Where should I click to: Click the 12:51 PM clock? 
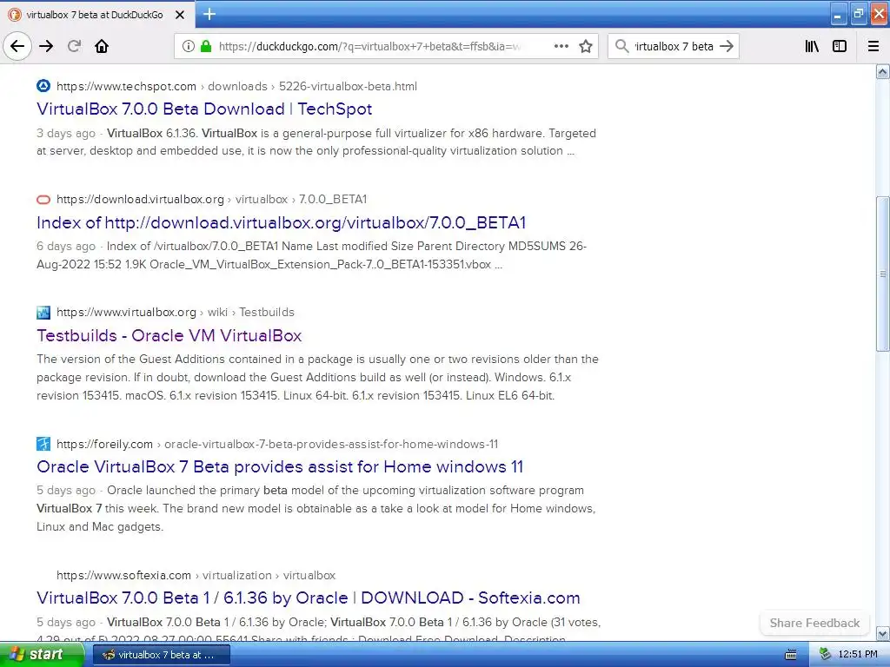(x=858, y=655)
